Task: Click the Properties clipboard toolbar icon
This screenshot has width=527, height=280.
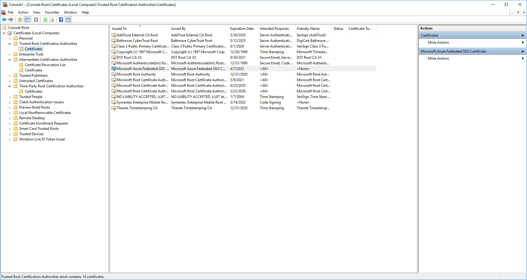Action: [x=36, y=19]
